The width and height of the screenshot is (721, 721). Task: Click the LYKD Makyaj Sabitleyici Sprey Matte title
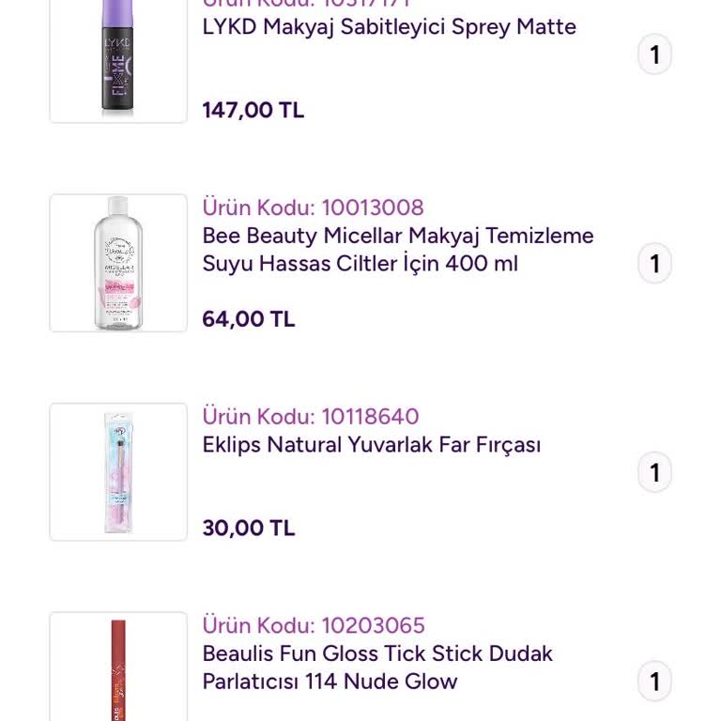click(x=389, y=27)
